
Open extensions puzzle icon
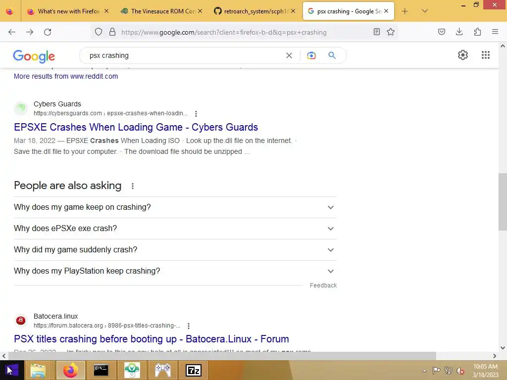[477, 32]
